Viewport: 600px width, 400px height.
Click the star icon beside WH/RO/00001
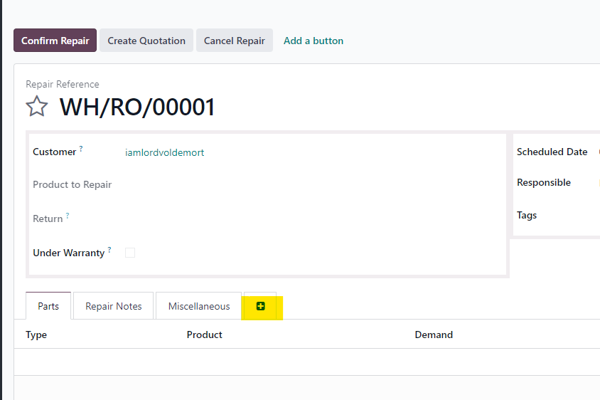(x=37, y=107)
